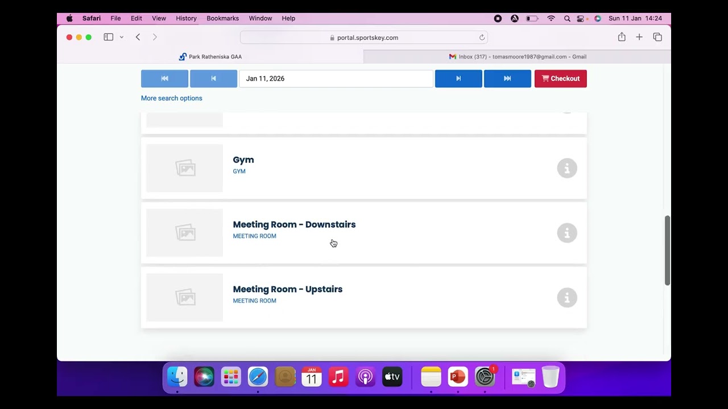Click the screen recording stop icon
The image size is (728, 409).
(498, 18)
